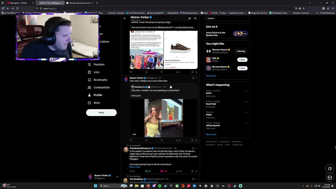
Task: Repost the 'colleges are a scam' post
Action: click(x=146, y=140)
